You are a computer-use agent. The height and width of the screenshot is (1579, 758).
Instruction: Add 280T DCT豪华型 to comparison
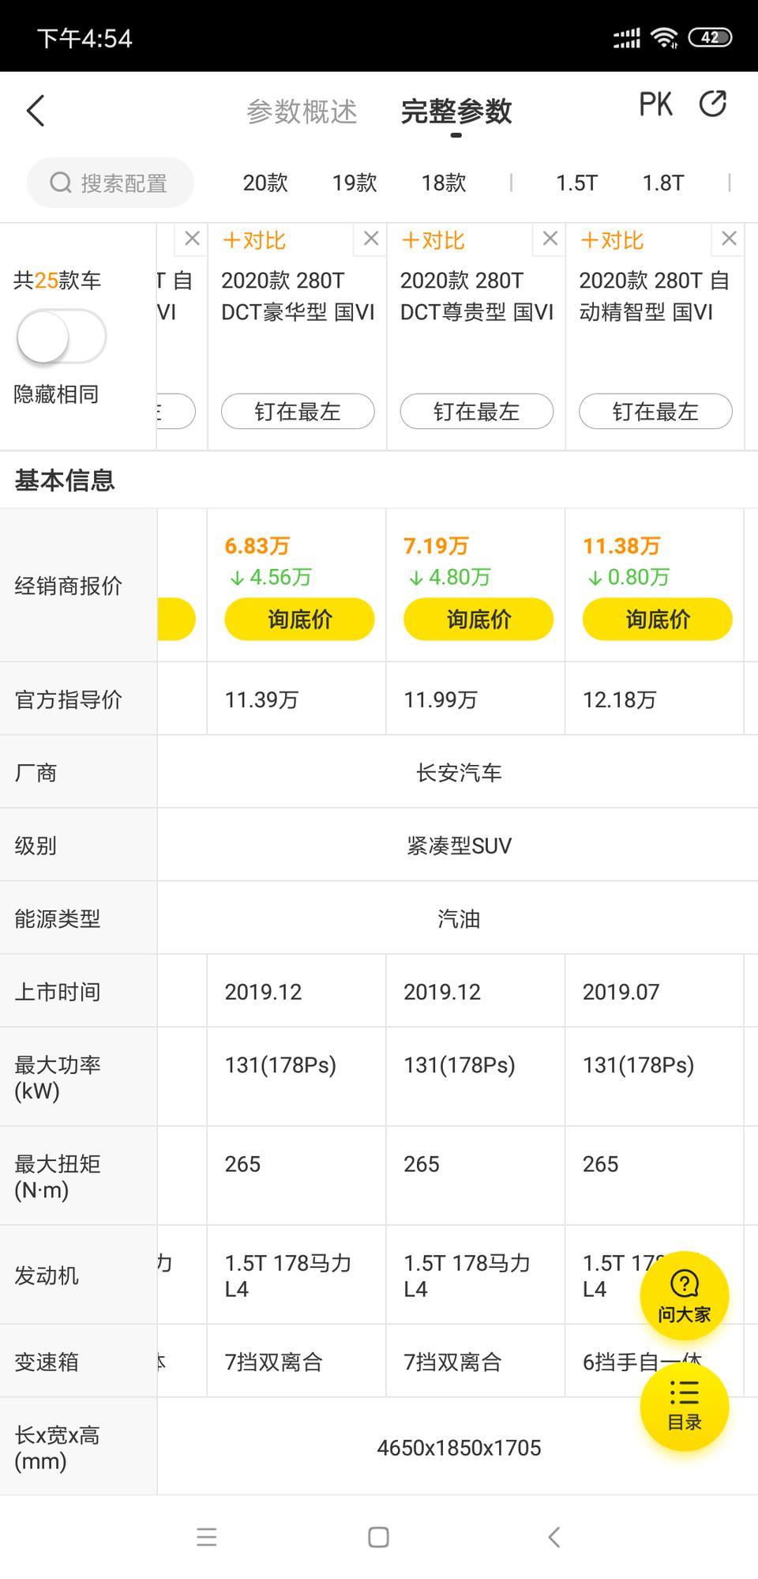253,240
